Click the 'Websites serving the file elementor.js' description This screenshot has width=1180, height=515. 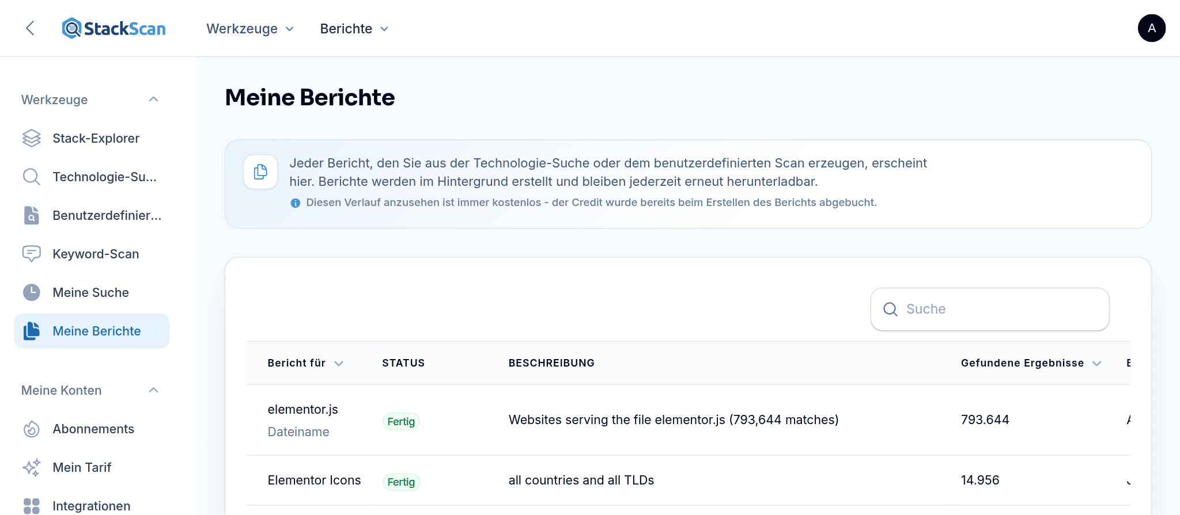(673, 419)
